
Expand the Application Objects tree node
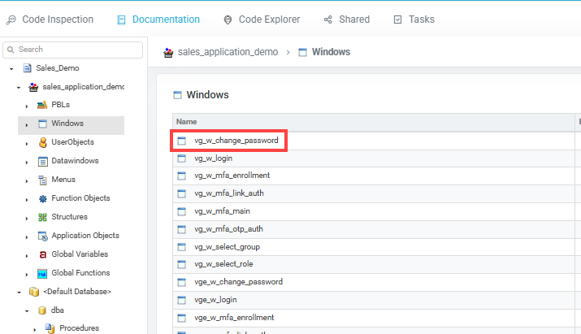(x=27, y=236)
